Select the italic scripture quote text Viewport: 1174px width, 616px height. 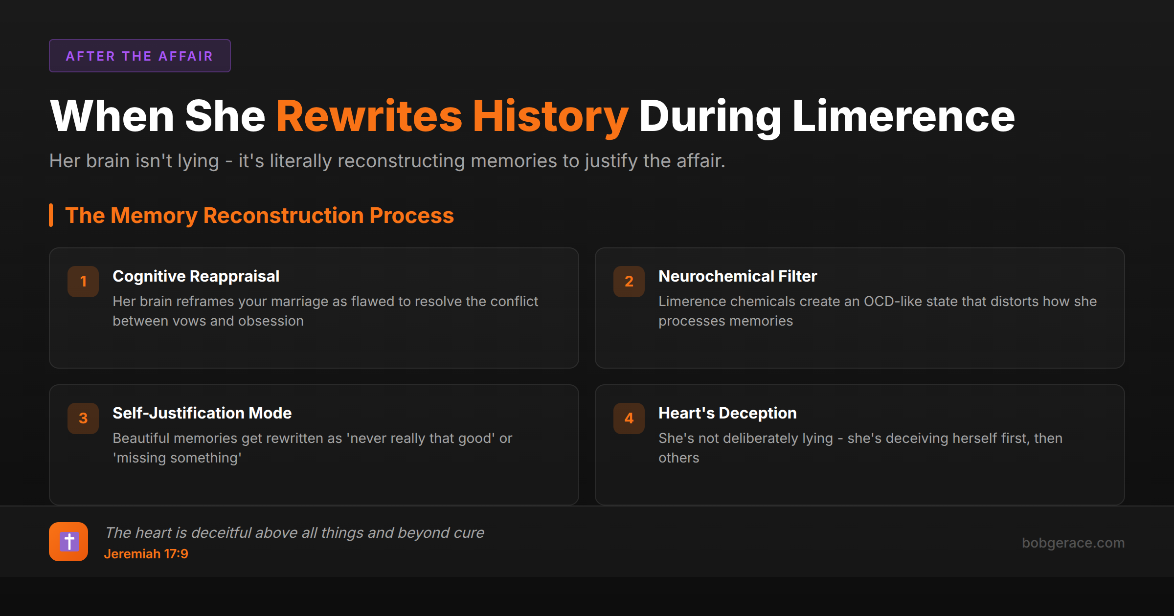coord(295,532)
